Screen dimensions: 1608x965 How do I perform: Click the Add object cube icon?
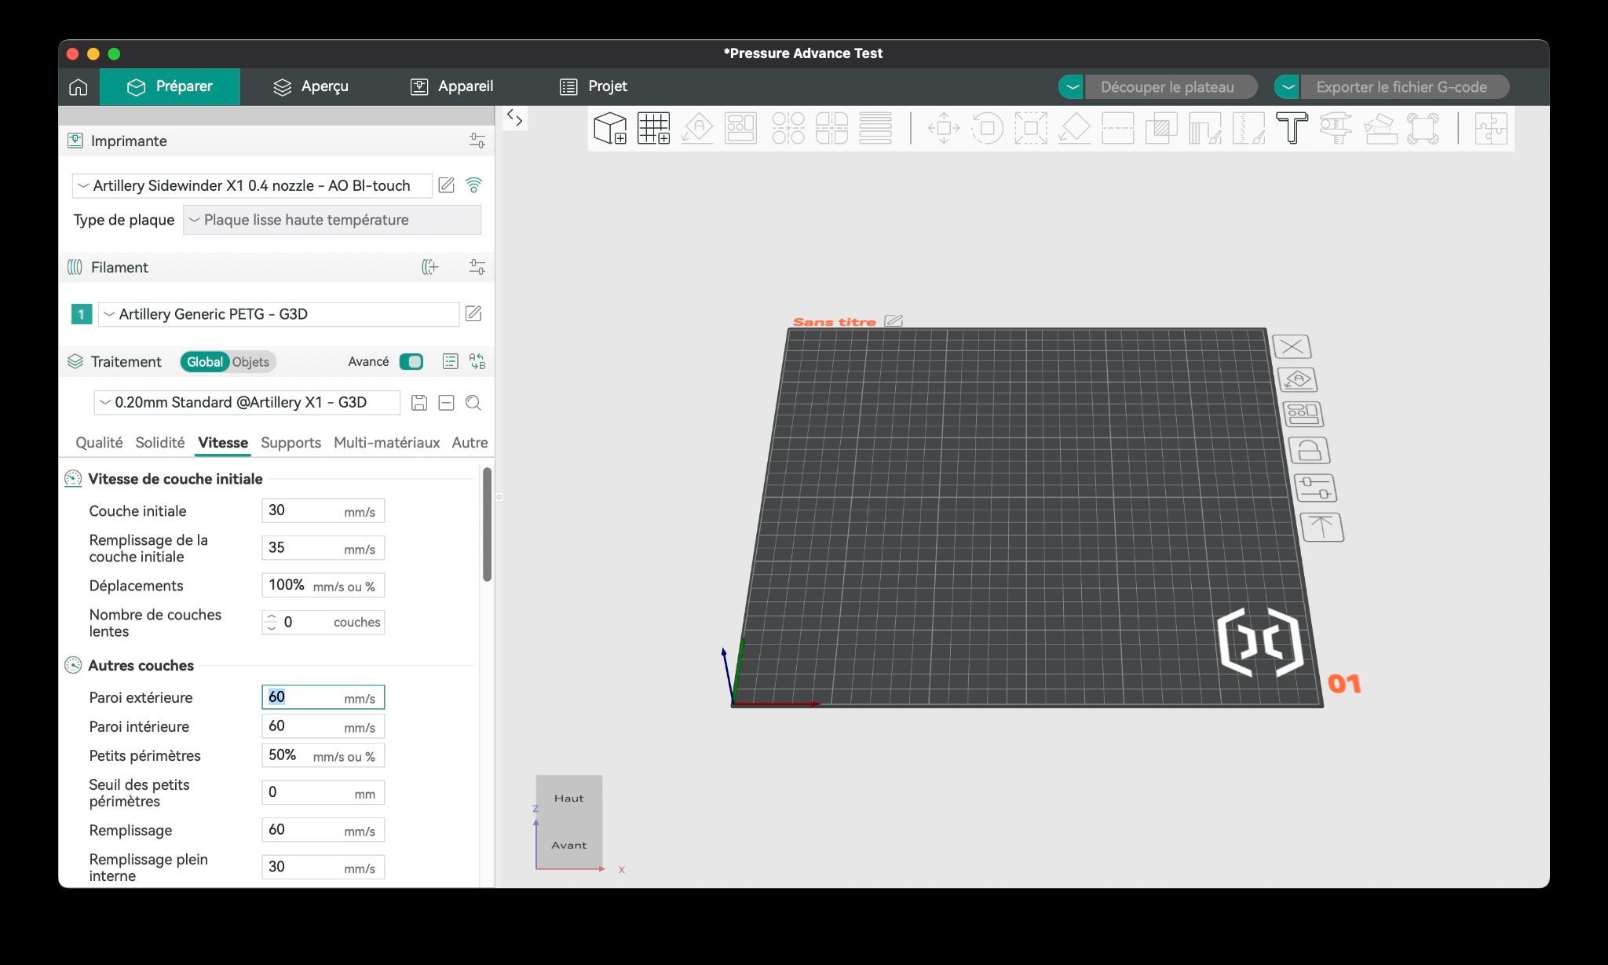coord(610,128)
